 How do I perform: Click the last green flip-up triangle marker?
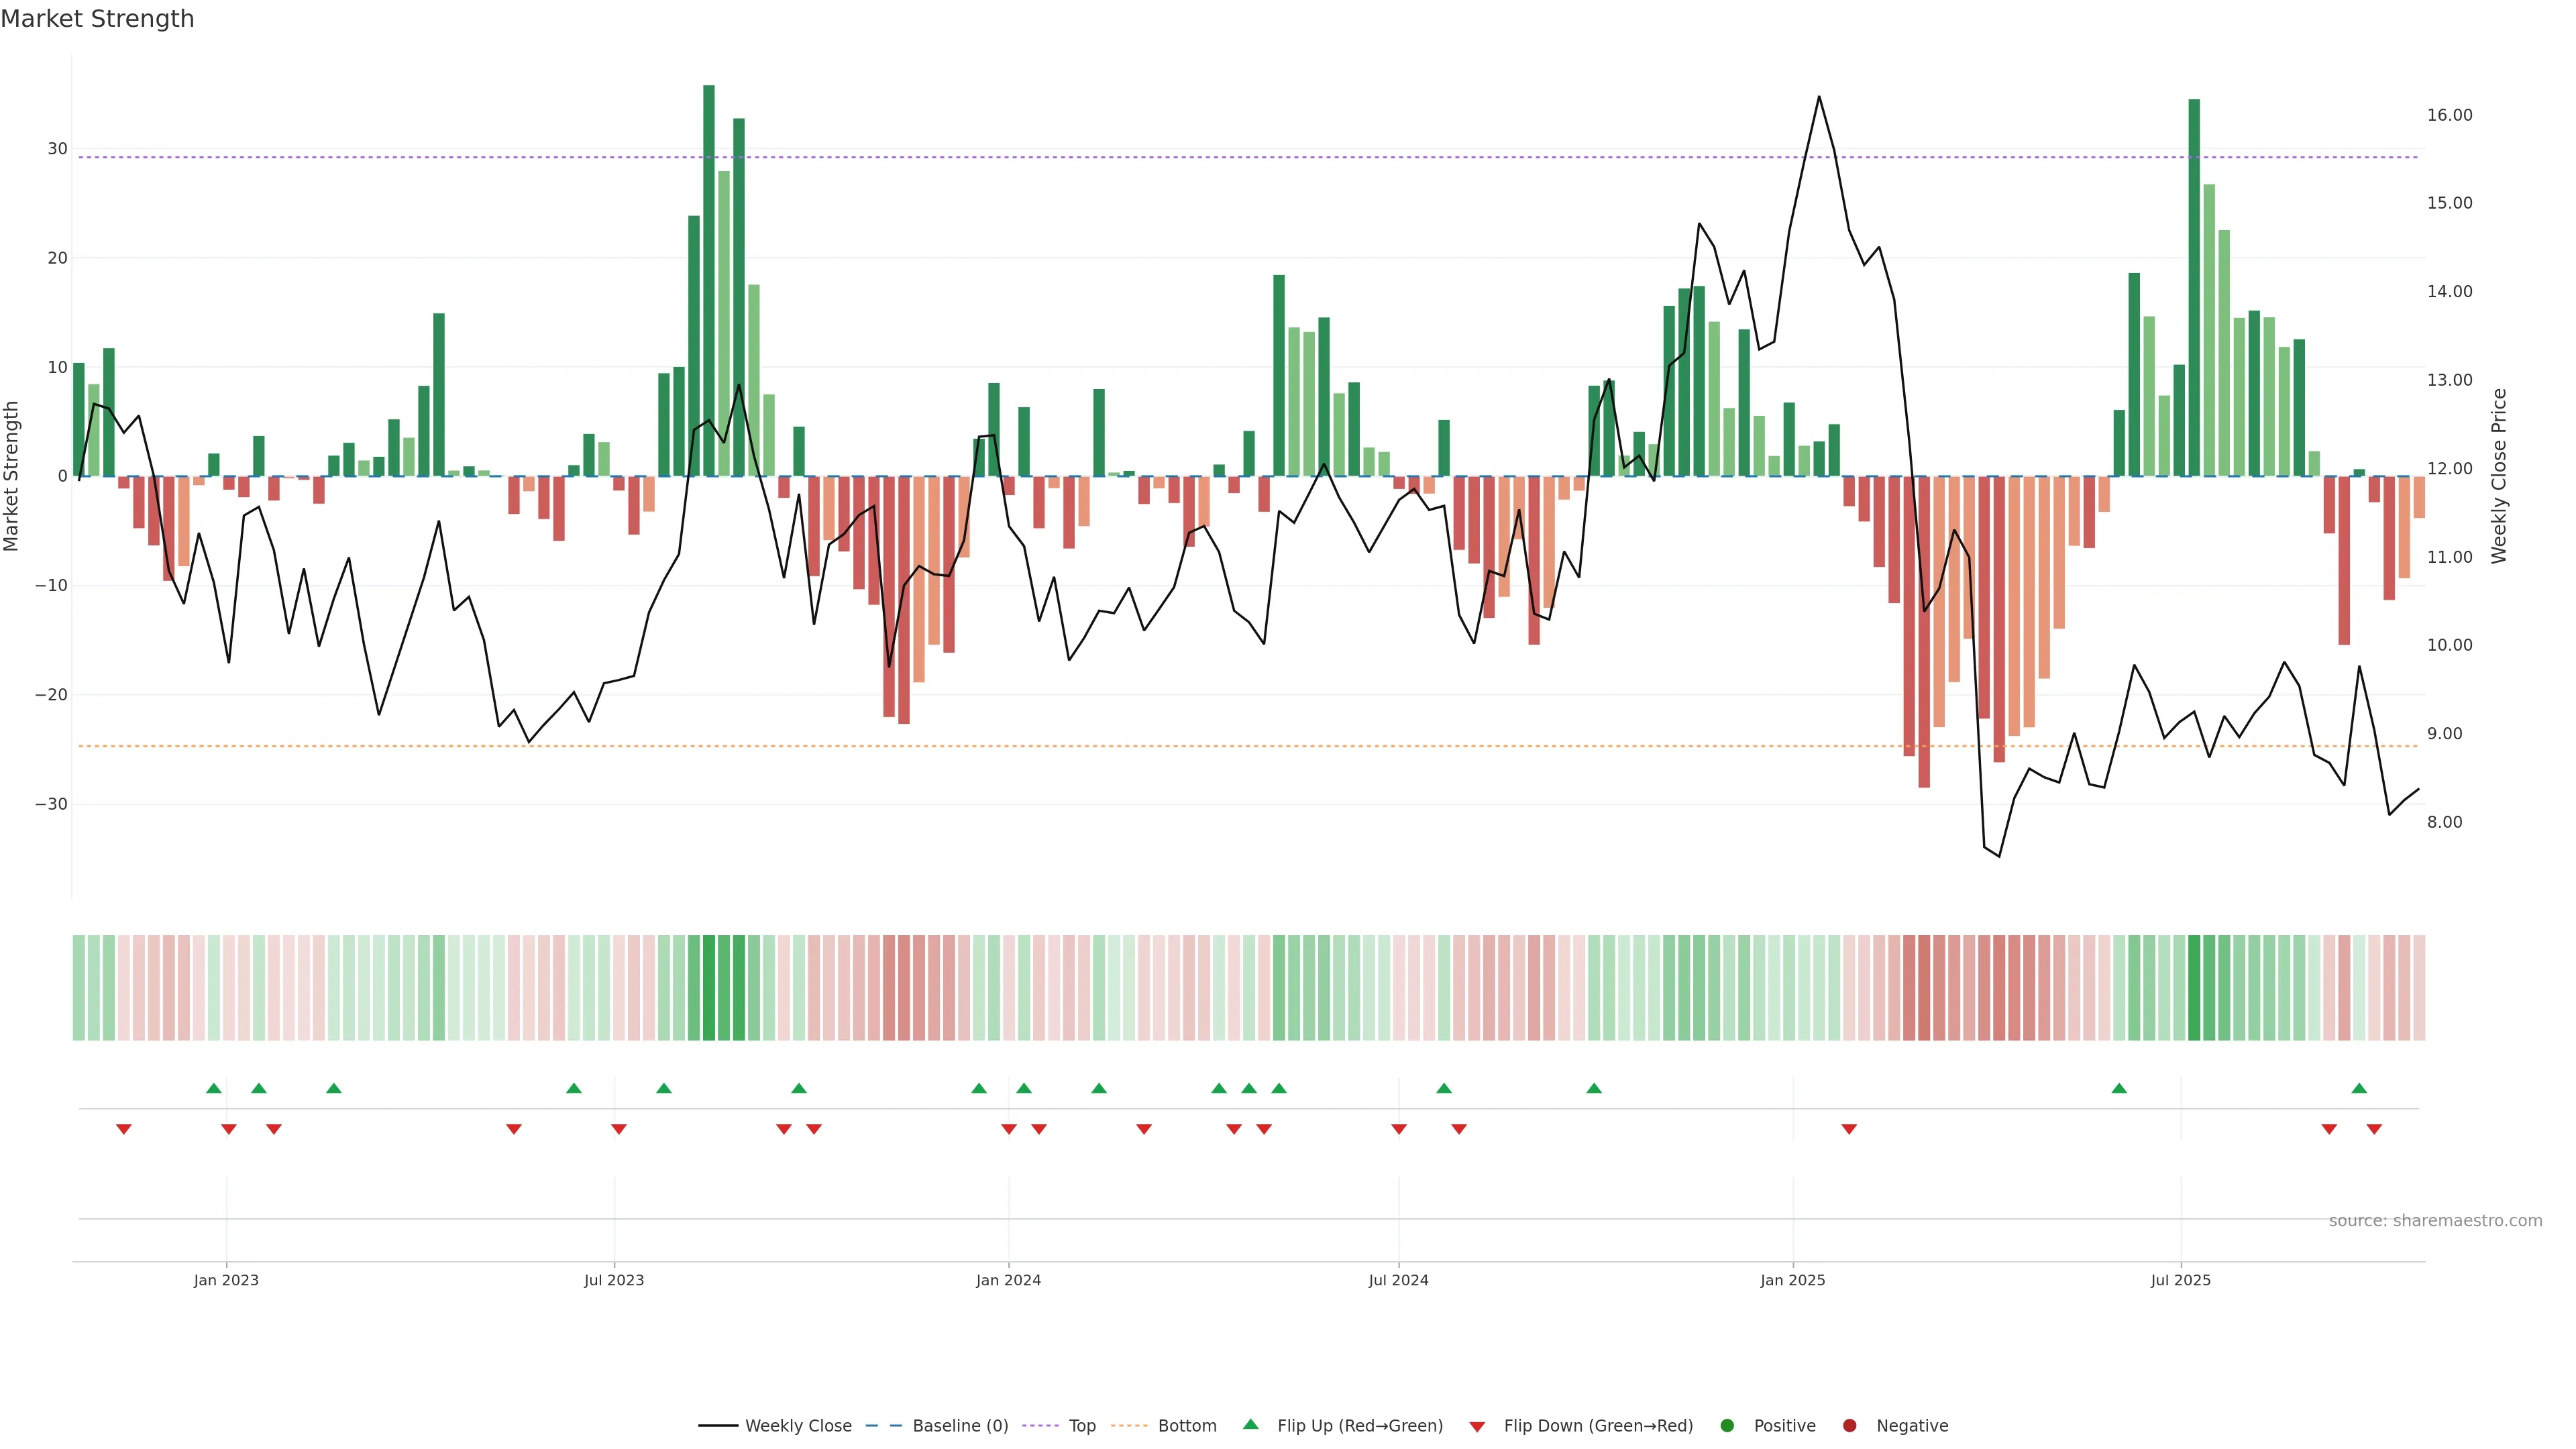pos(2359,1088)
